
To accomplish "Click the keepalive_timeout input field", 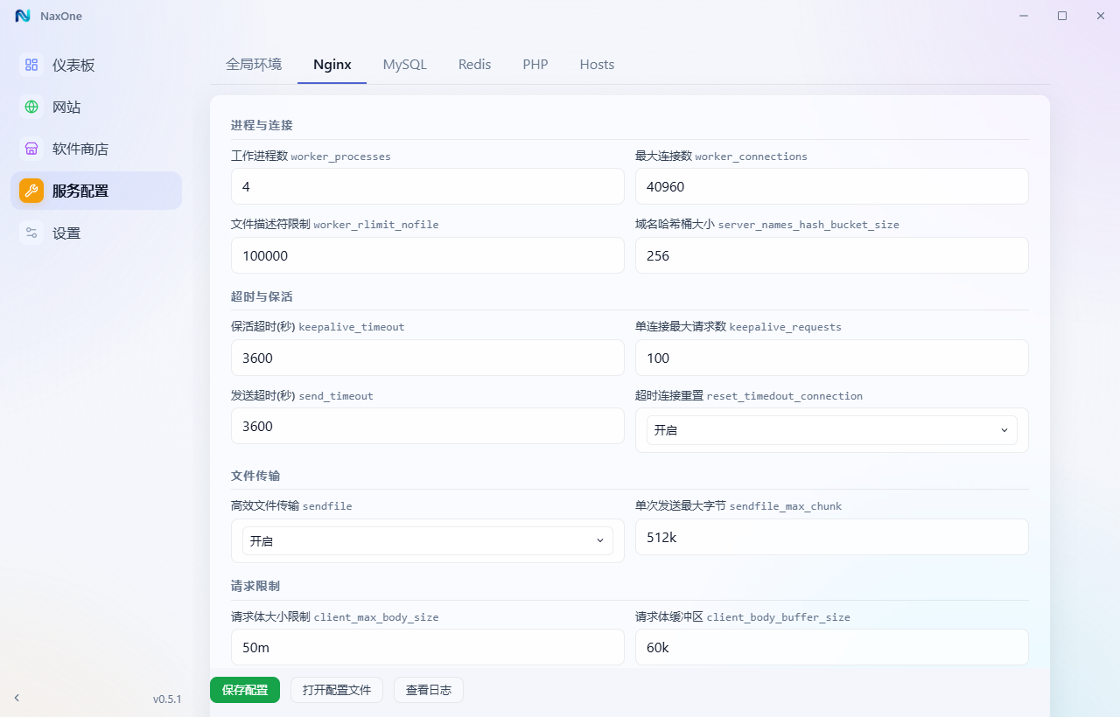I will coord(428,358).
